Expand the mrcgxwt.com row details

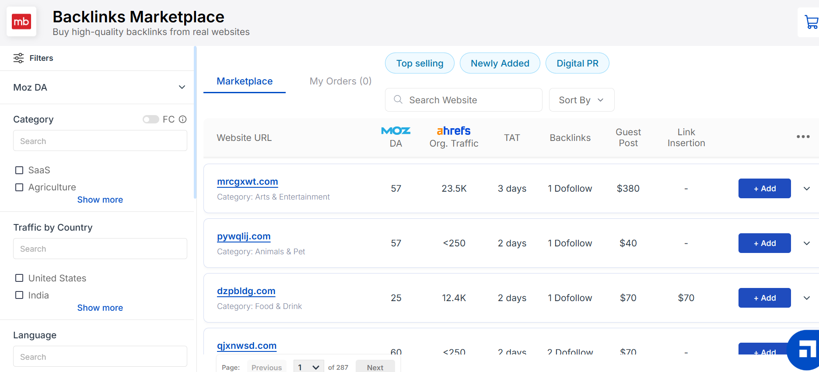point(807,189)
